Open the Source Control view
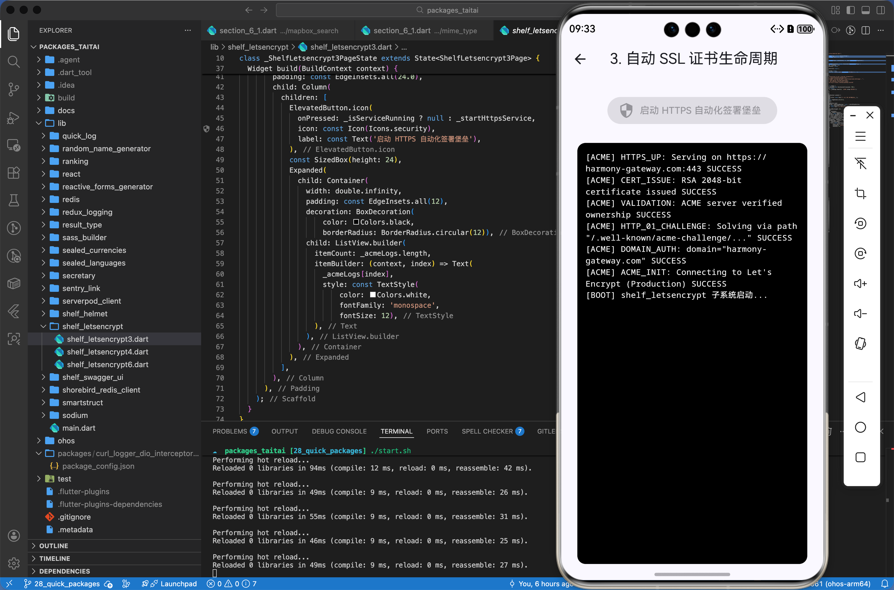The height and width of the screenshot is (590, 894). point(14,89)
